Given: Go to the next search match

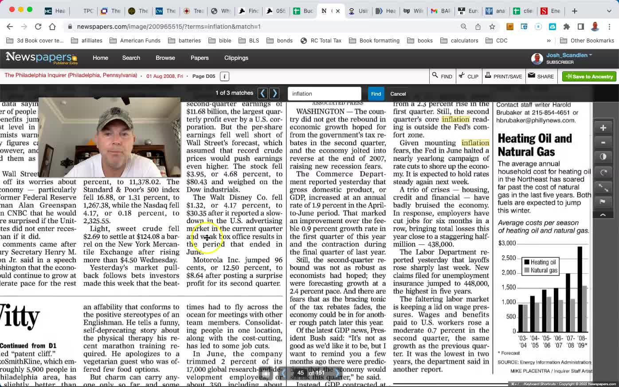Looking at the screenshot, I should tap(274, 93).
